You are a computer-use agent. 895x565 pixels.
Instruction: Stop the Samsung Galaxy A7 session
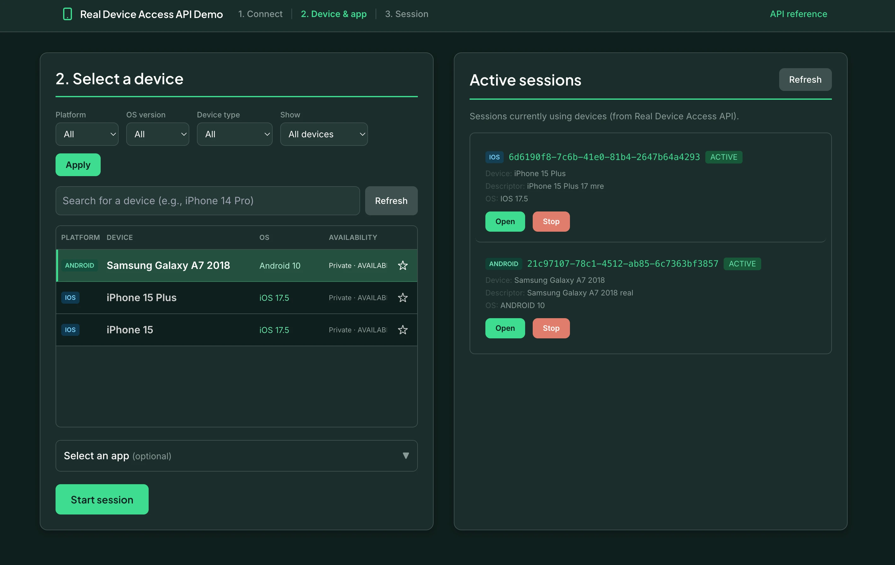[551, 328]
